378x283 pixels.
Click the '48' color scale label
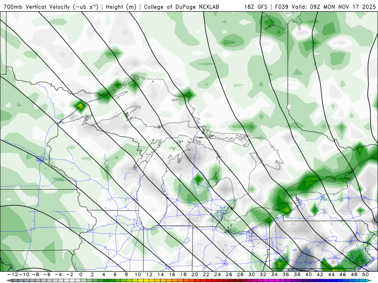(x=354, y=275)
